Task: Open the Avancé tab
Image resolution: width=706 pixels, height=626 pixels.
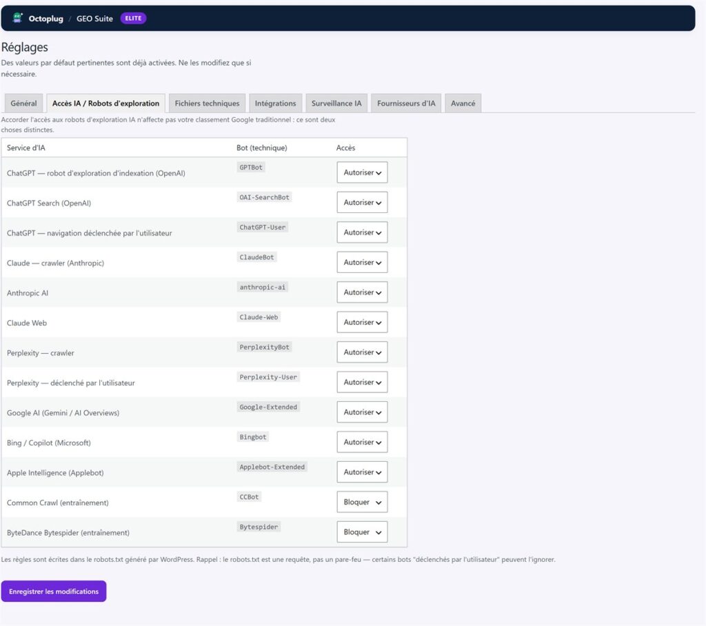Action: click(463, 103)
